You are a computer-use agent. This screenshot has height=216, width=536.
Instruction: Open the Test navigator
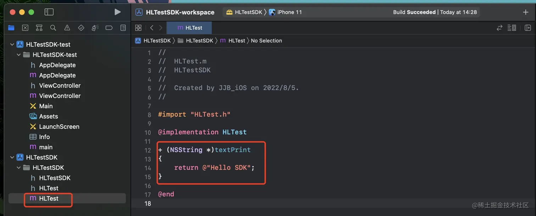click(81, 28)
